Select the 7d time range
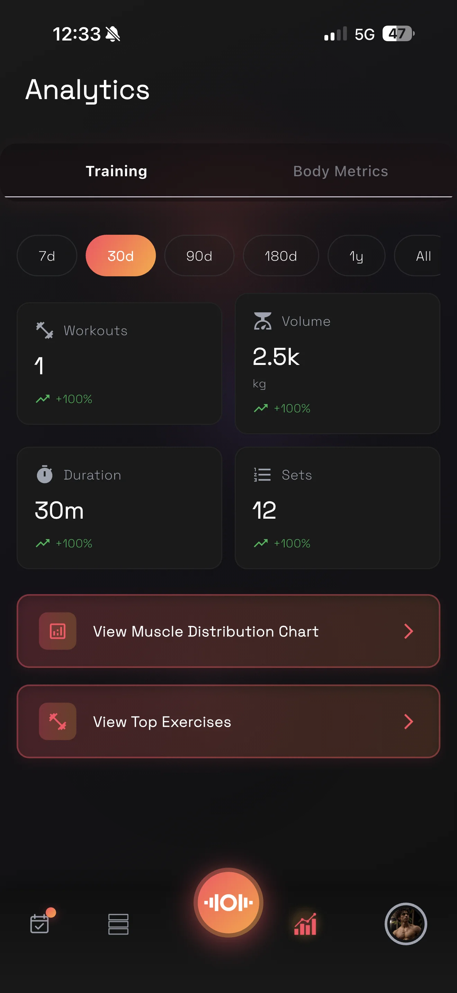This screenshot has width=457, height=993. coord(47,256)
